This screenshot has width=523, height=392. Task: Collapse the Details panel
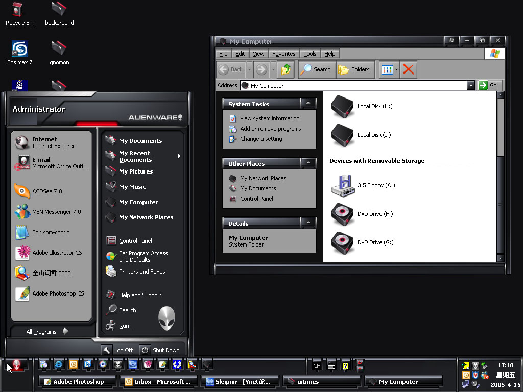pyautogui.click(x=308, y=223)
